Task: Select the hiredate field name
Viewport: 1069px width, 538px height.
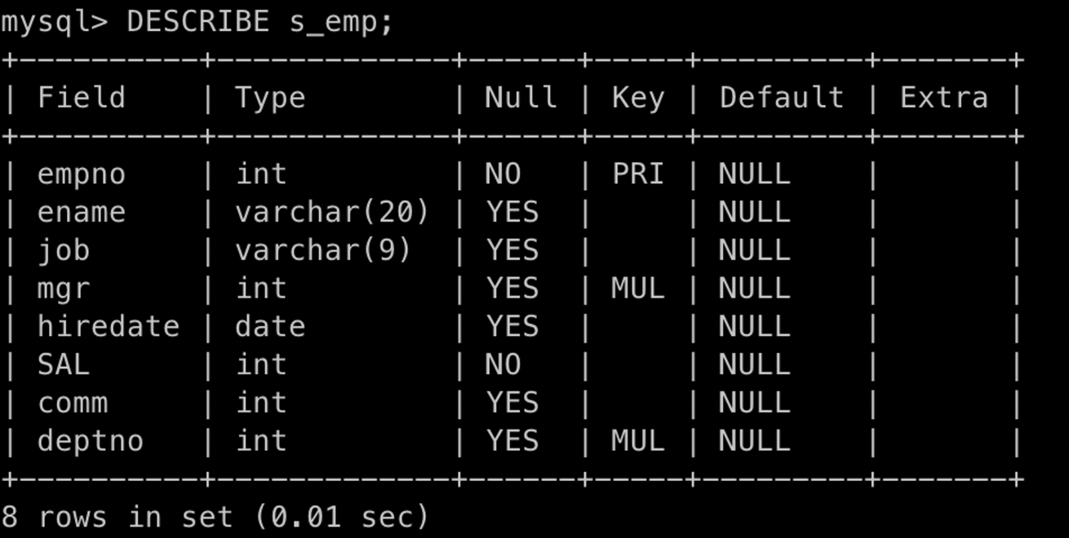Action: pos(109,327)
